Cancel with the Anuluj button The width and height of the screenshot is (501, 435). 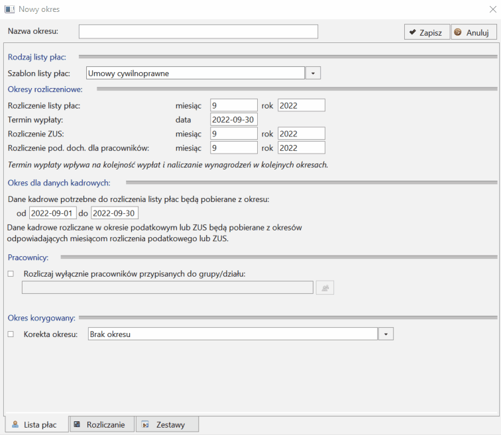(474, 32)
